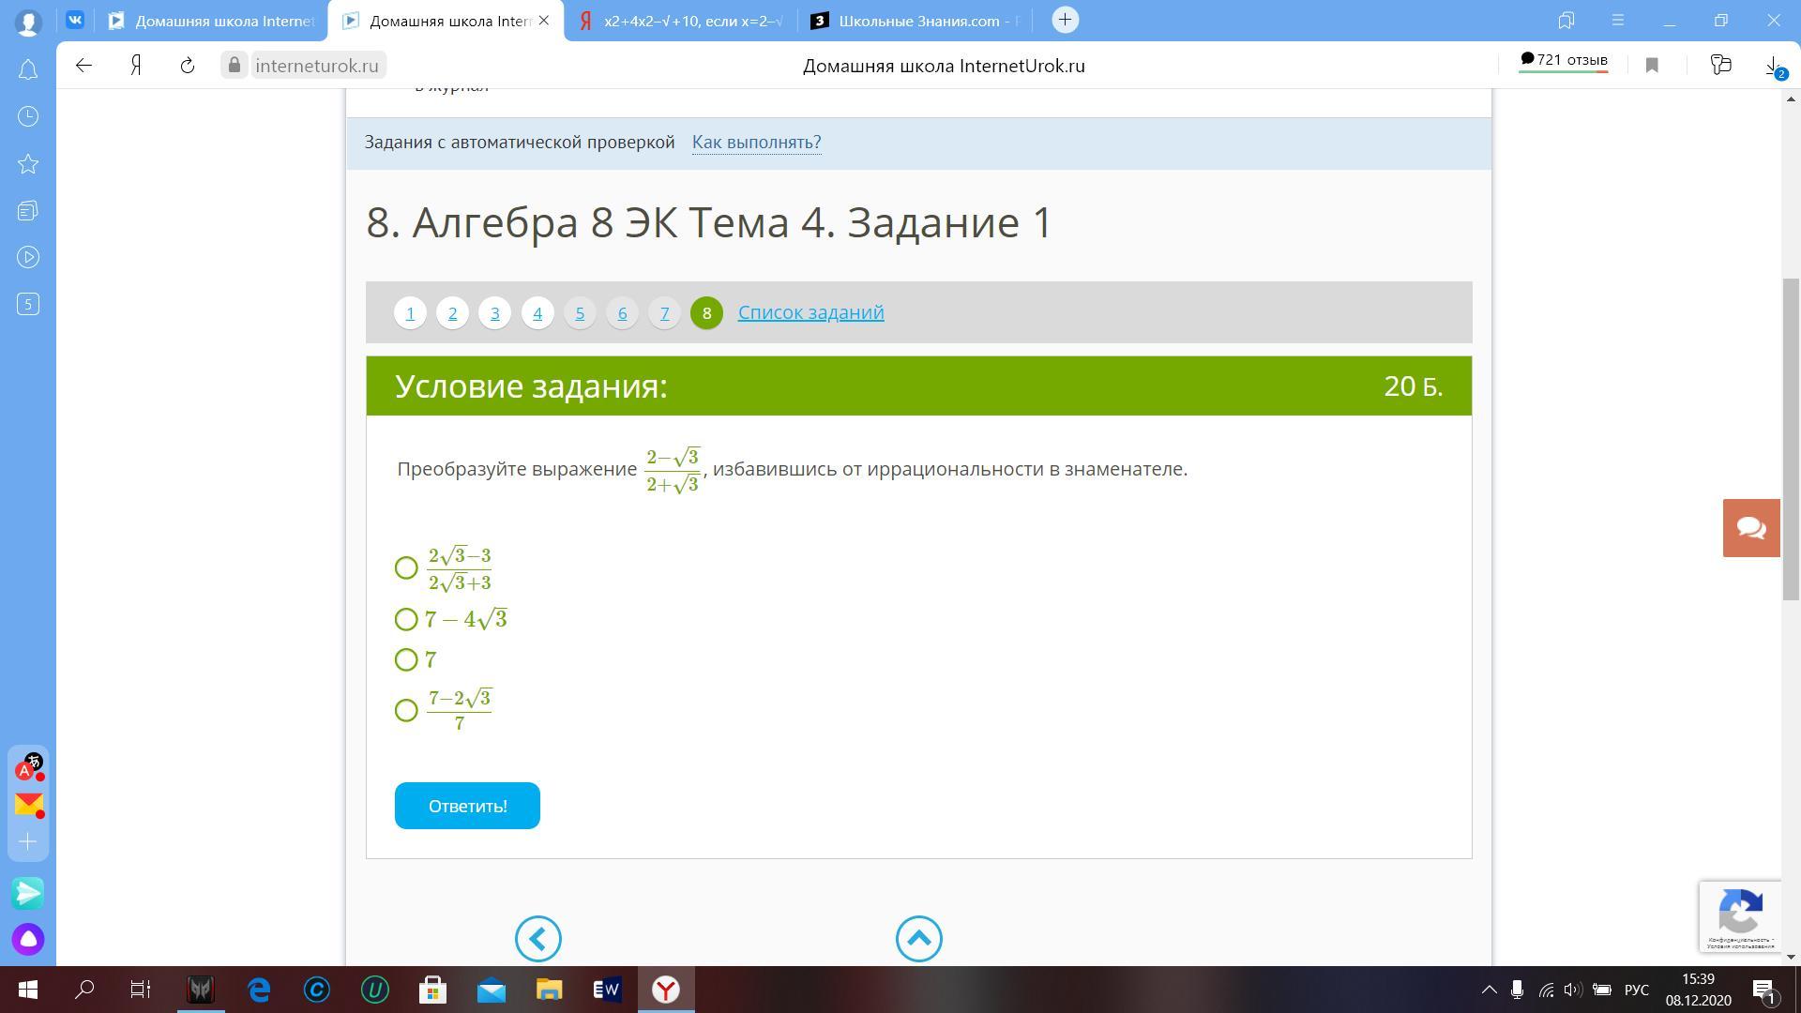Go to task number 5
1801x1013 pixels.
[x=580, y=313]
